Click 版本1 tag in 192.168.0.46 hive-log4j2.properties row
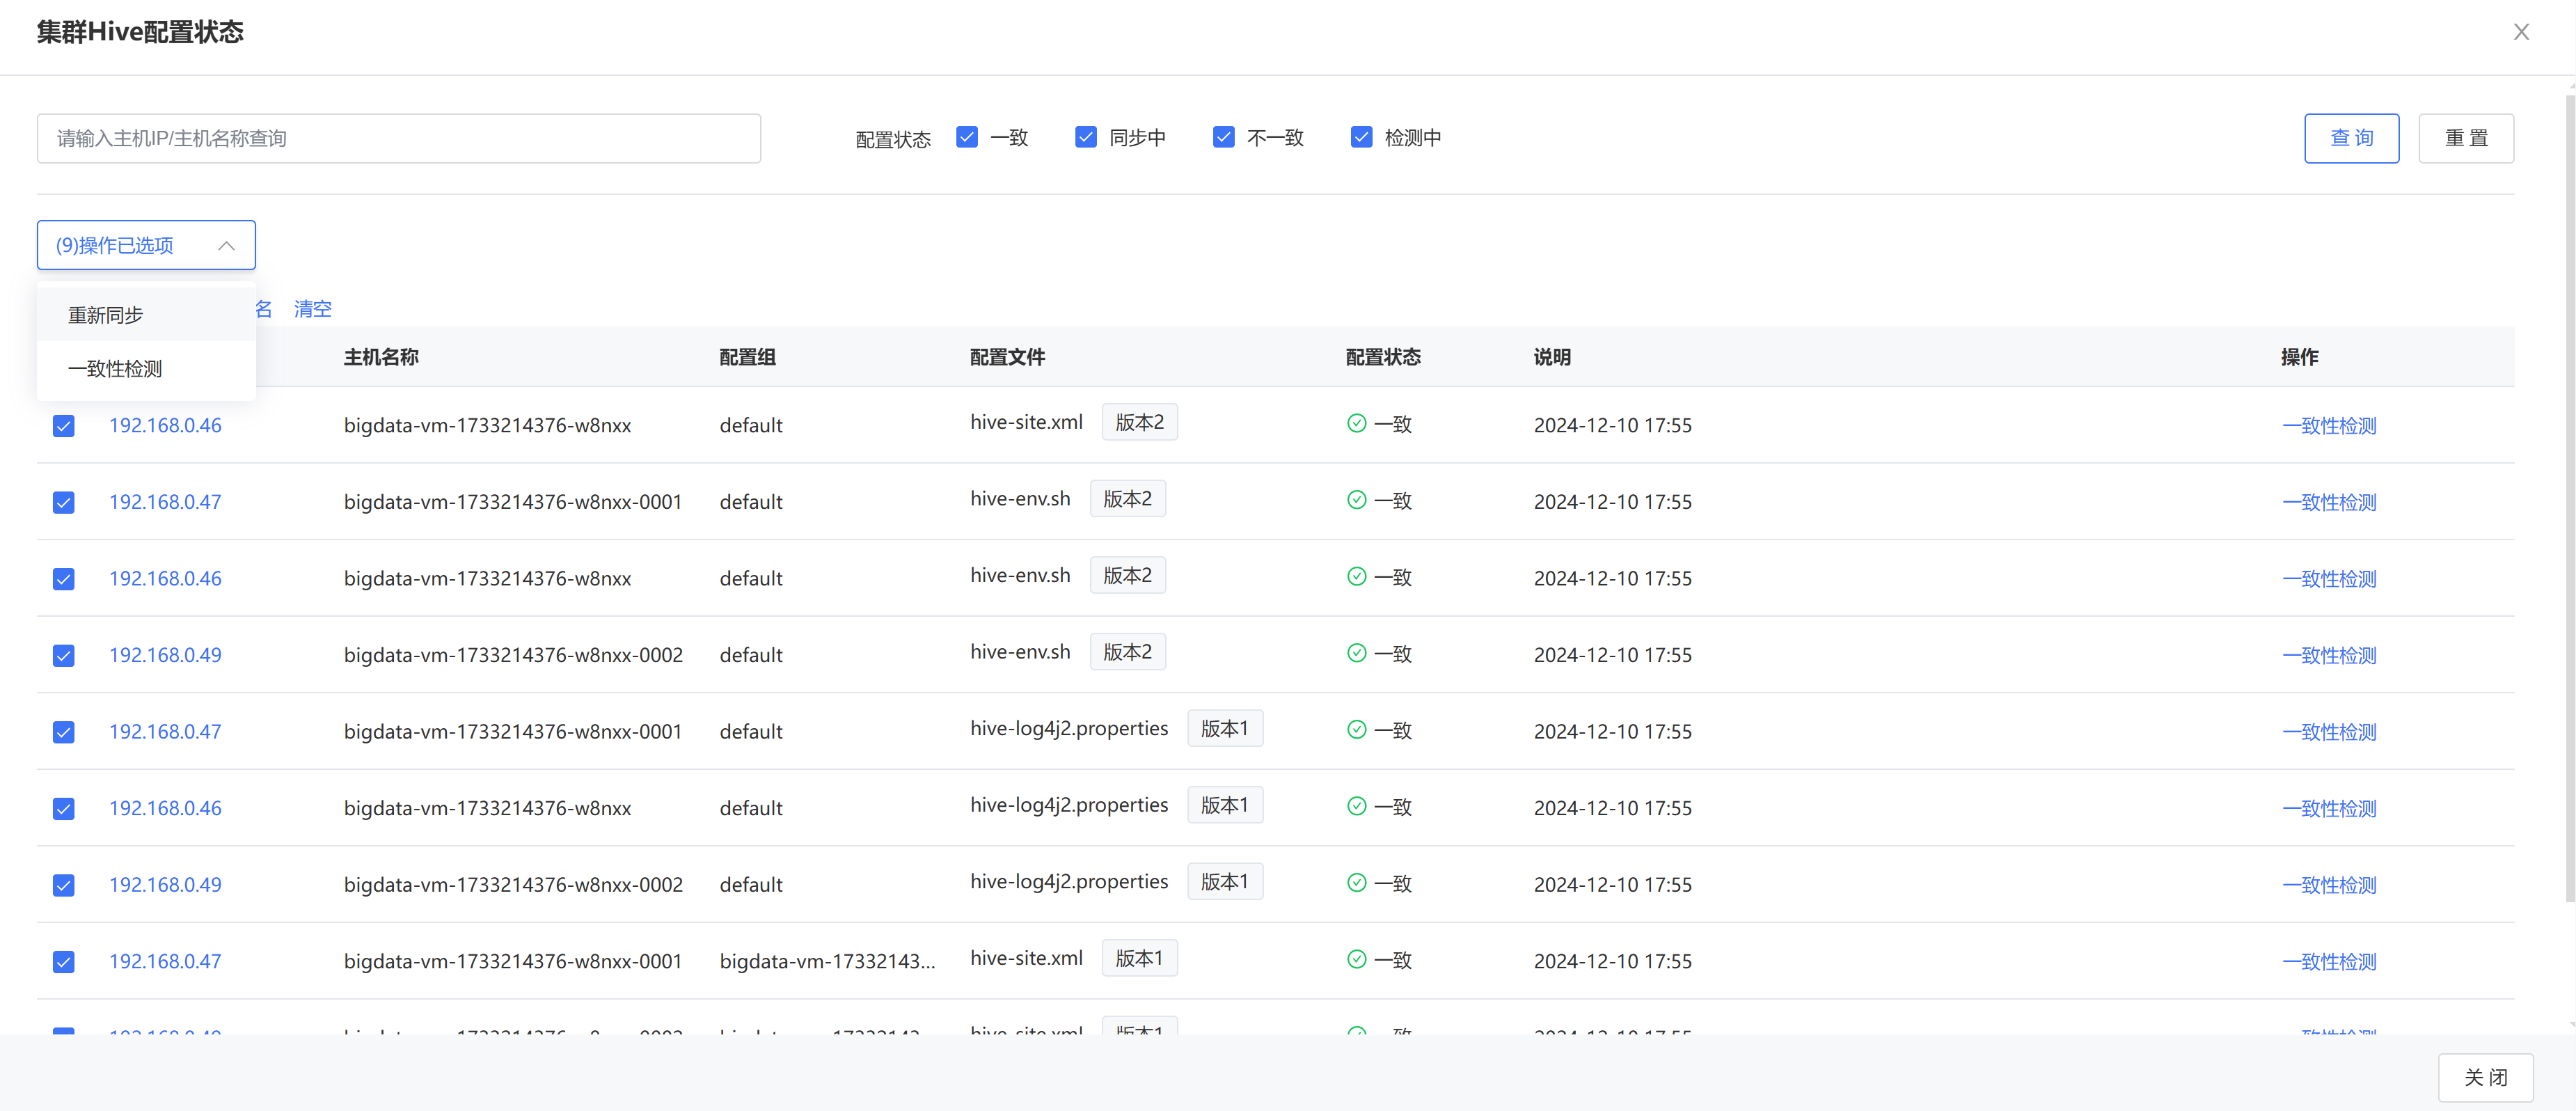 1224,805
